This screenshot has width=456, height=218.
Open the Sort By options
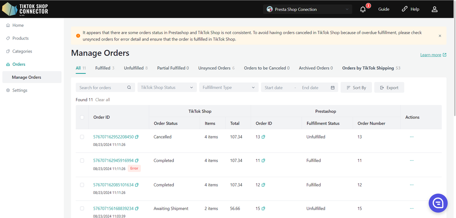(356, 87)
